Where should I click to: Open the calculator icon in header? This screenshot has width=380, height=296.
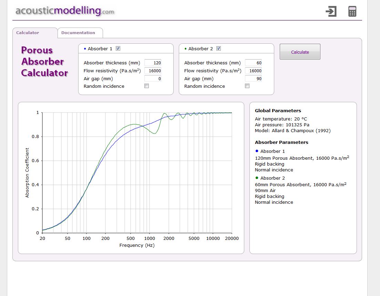pyautogui.click(x=352, y=11)
